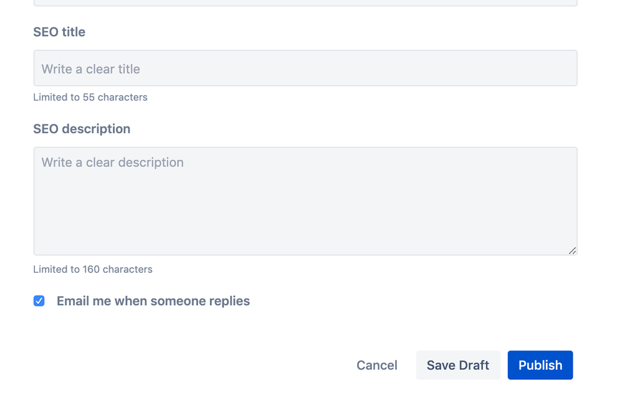622x396 pixels.
Task: Grab the textarea resize handle
Action: [x=572, y=251]
